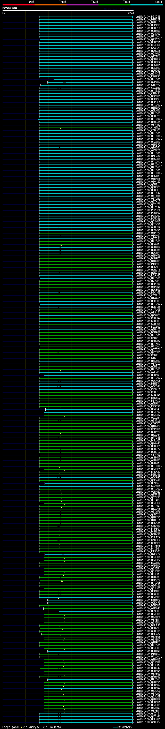Viewport: 165px width, 729px height.
Task: Open the UniRef100_A5K3P7 entry
Action: [148, 722]
